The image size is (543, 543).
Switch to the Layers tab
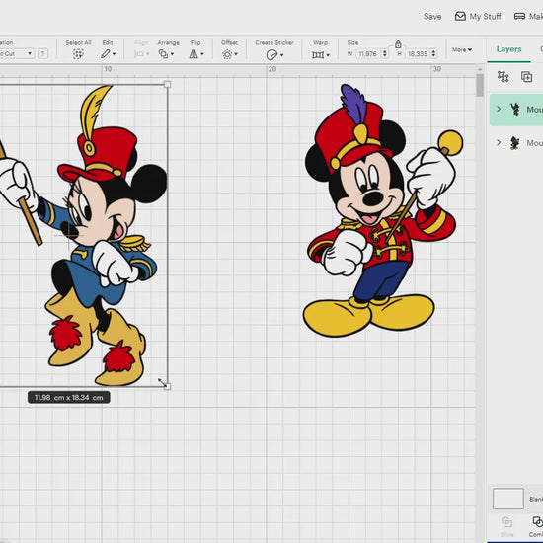tap(508, 49)
